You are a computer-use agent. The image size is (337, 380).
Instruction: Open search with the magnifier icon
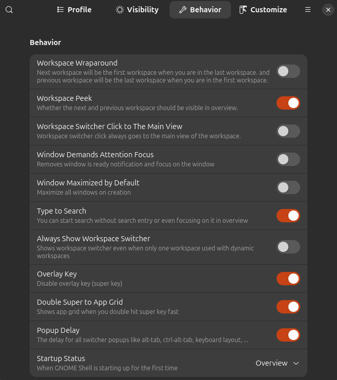click(9, 10)
